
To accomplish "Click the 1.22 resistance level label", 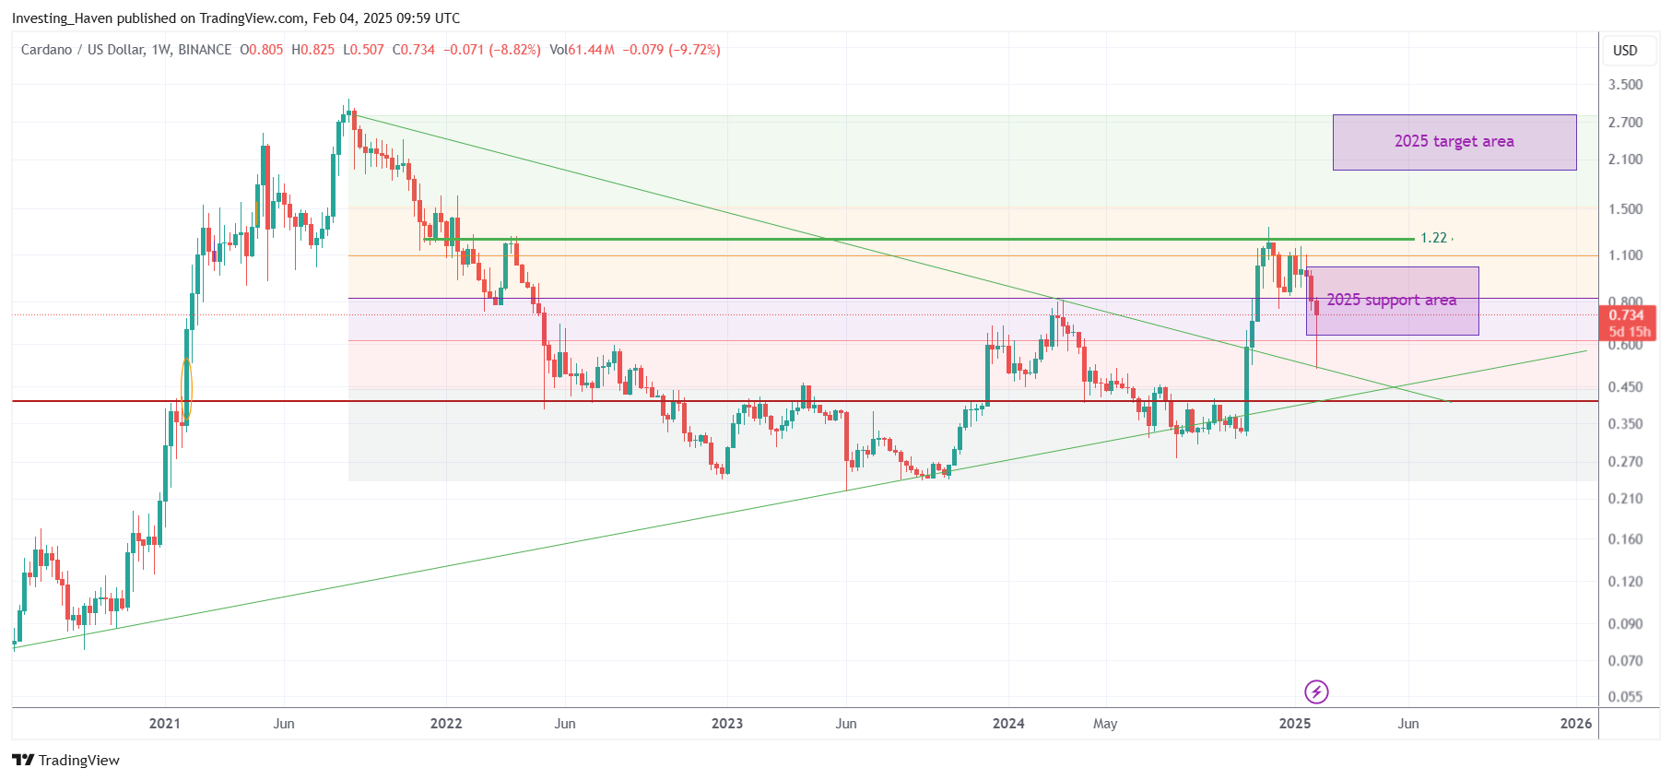I will (1433, 238).
